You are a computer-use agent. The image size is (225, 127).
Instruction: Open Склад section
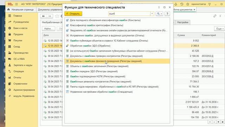17,47
